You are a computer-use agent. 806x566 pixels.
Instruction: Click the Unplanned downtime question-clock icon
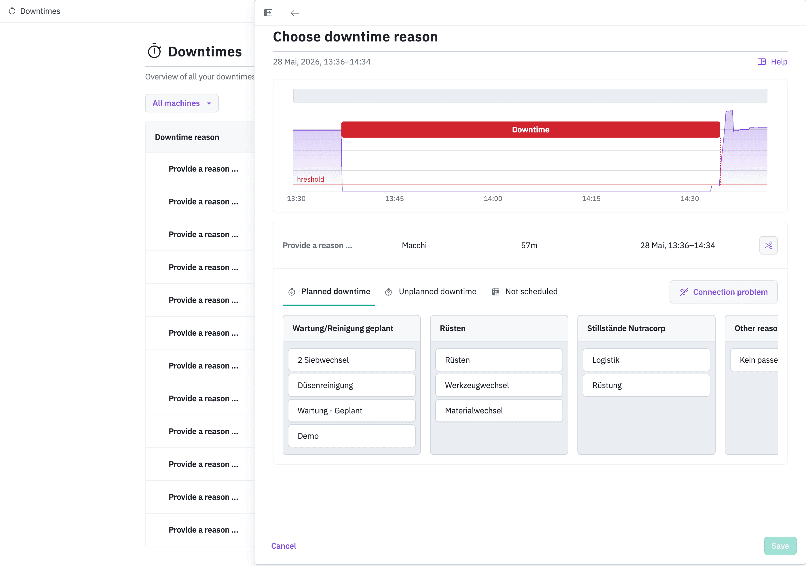[x=389, y=292]
